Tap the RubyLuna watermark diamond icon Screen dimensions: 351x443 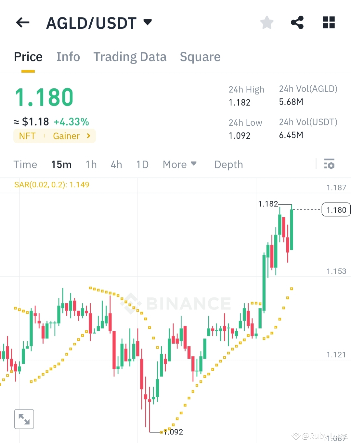click(296, 436)
